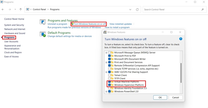Open the Programs and Features heading
Image resolution: width=208 pixels, height=108 pixels.
click(63, 21)
